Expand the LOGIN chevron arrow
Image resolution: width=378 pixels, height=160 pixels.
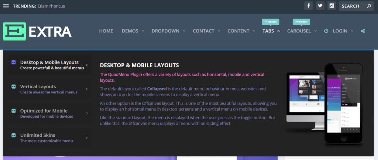coord(352,31)
